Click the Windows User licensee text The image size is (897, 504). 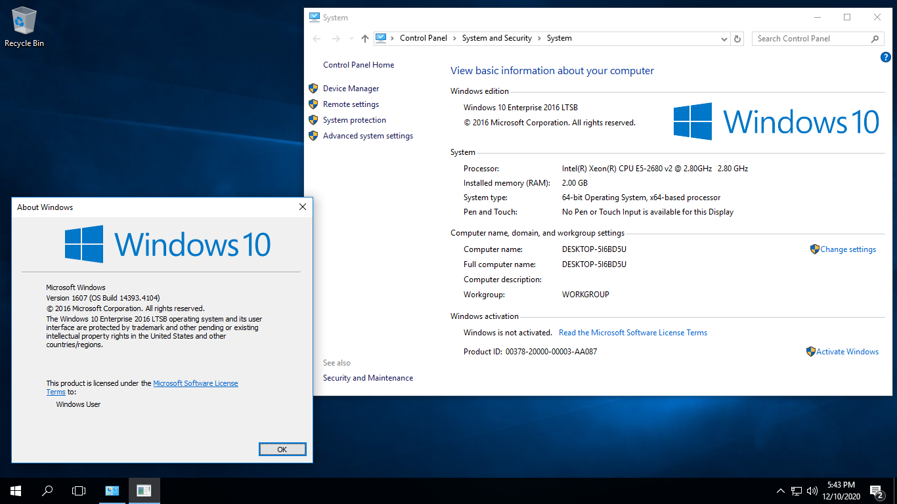click(x=78, y=404)
